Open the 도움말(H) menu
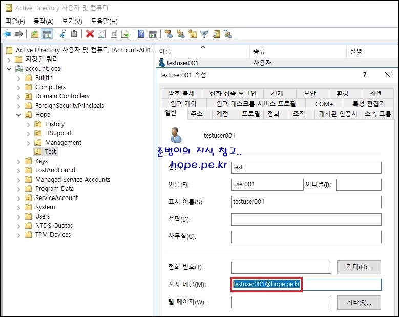This screenshot has width=399, height=317. 104,21
